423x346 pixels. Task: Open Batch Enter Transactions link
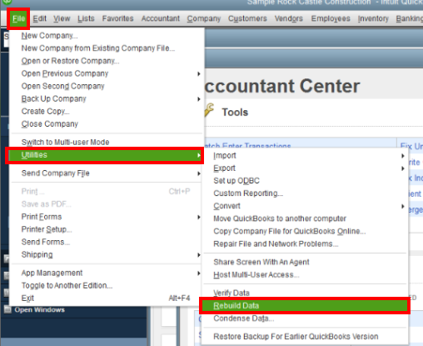[247, 146]
